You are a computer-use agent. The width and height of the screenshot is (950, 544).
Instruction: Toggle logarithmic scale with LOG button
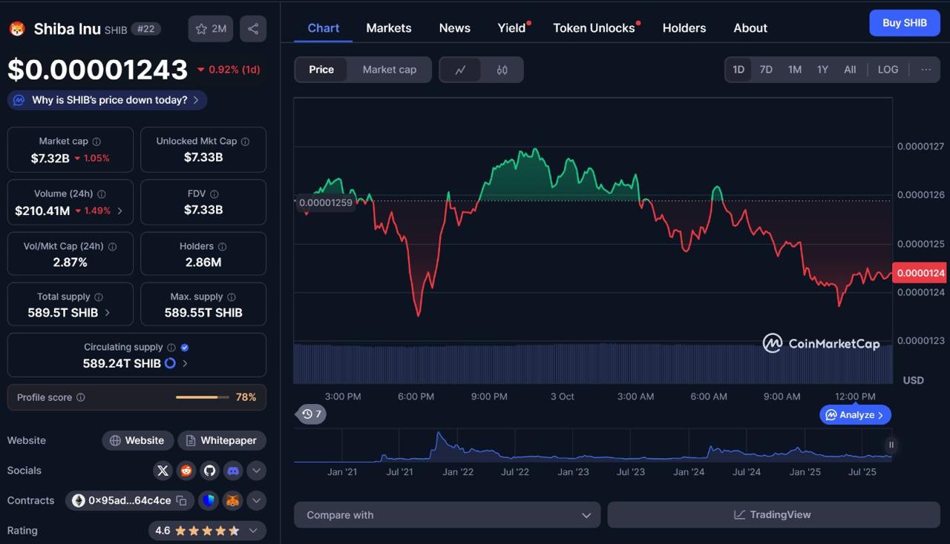tap(888, 69)
